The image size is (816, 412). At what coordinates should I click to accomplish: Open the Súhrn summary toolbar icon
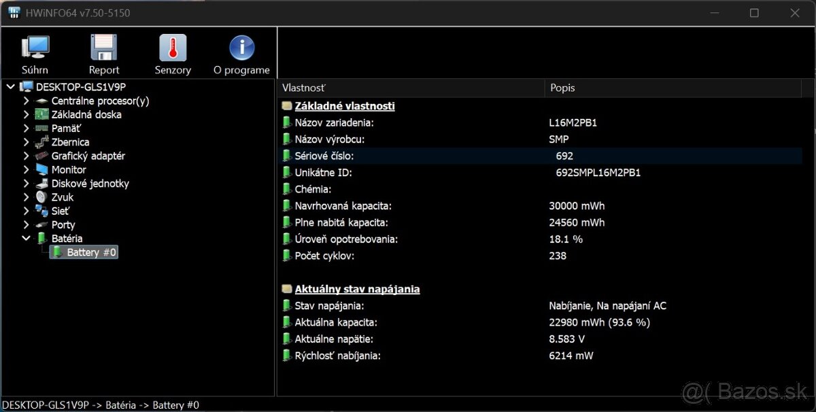tap(35, 49)
